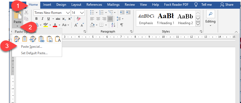Apply the Heading 2 style
Viewport: 241px width, 103px height.
click(x=185, y=19)
